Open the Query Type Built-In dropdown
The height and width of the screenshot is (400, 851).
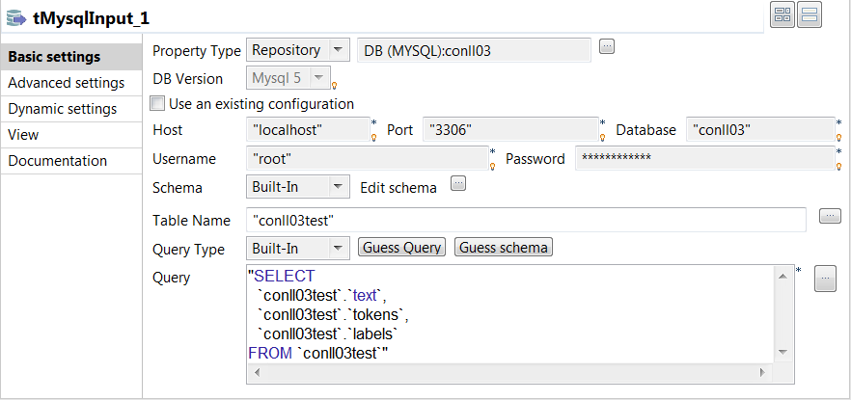coord(338,249)
